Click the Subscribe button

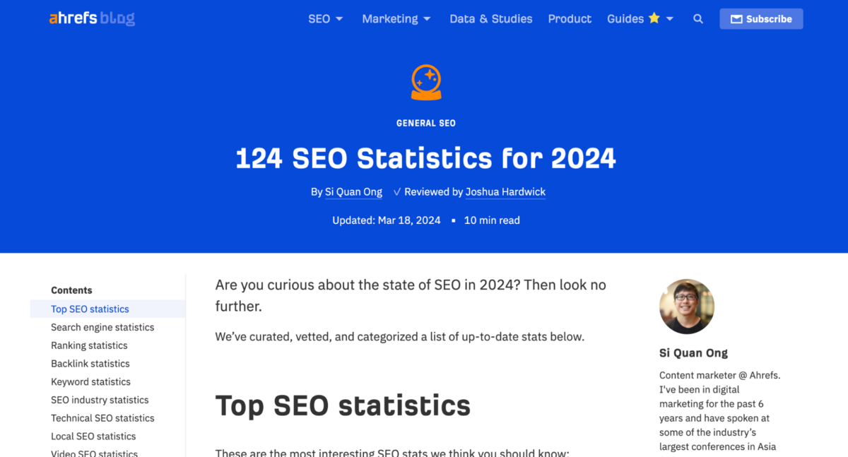click(761, 19)
